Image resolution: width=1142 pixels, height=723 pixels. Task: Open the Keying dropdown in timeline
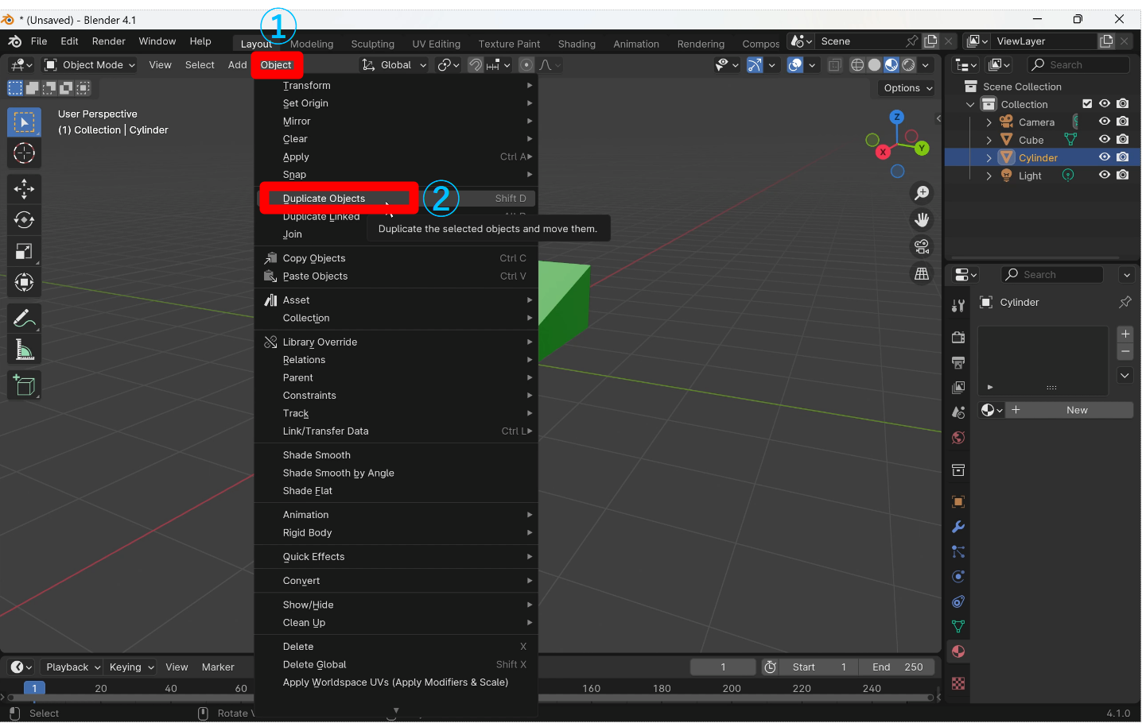pyautogui.click(x=130, y=667)
